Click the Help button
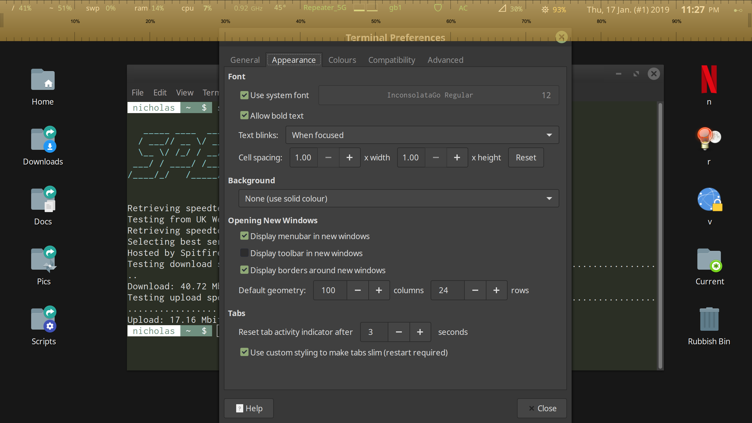The image size is (752, 423). pos(249,408)
